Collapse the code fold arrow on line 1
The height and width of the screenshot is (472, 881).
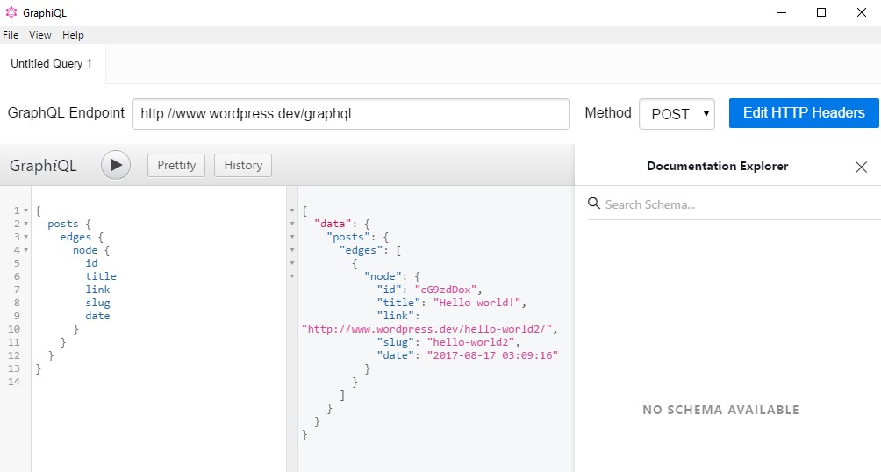[x=25, y=211]
